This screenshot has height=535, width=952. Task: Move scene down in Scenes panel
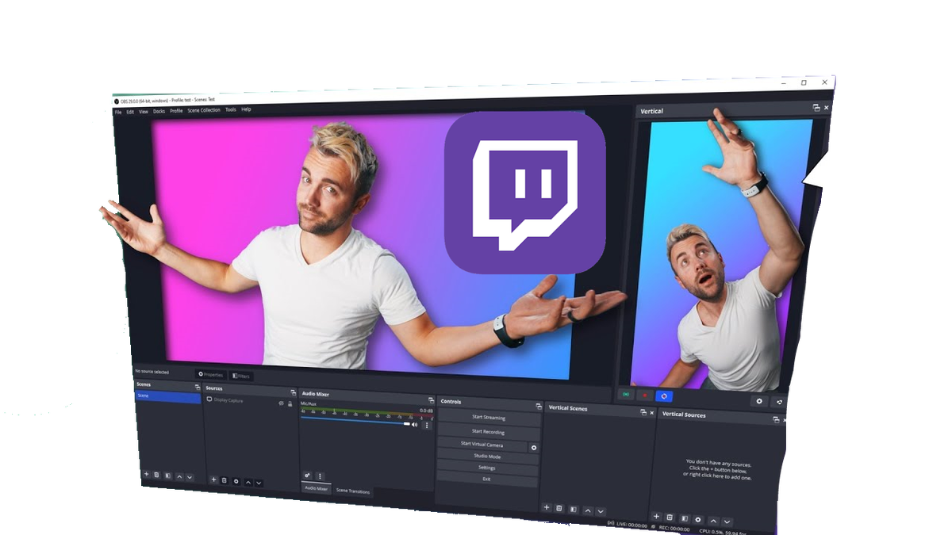pos(190,476)
